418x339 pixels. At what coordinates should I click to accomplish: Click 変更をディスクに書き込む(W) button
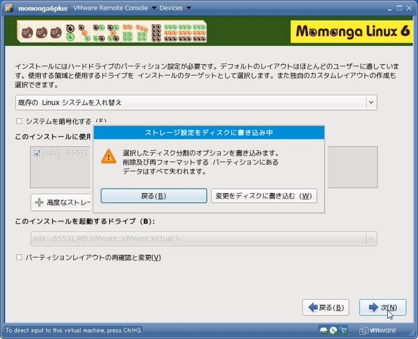264,196
